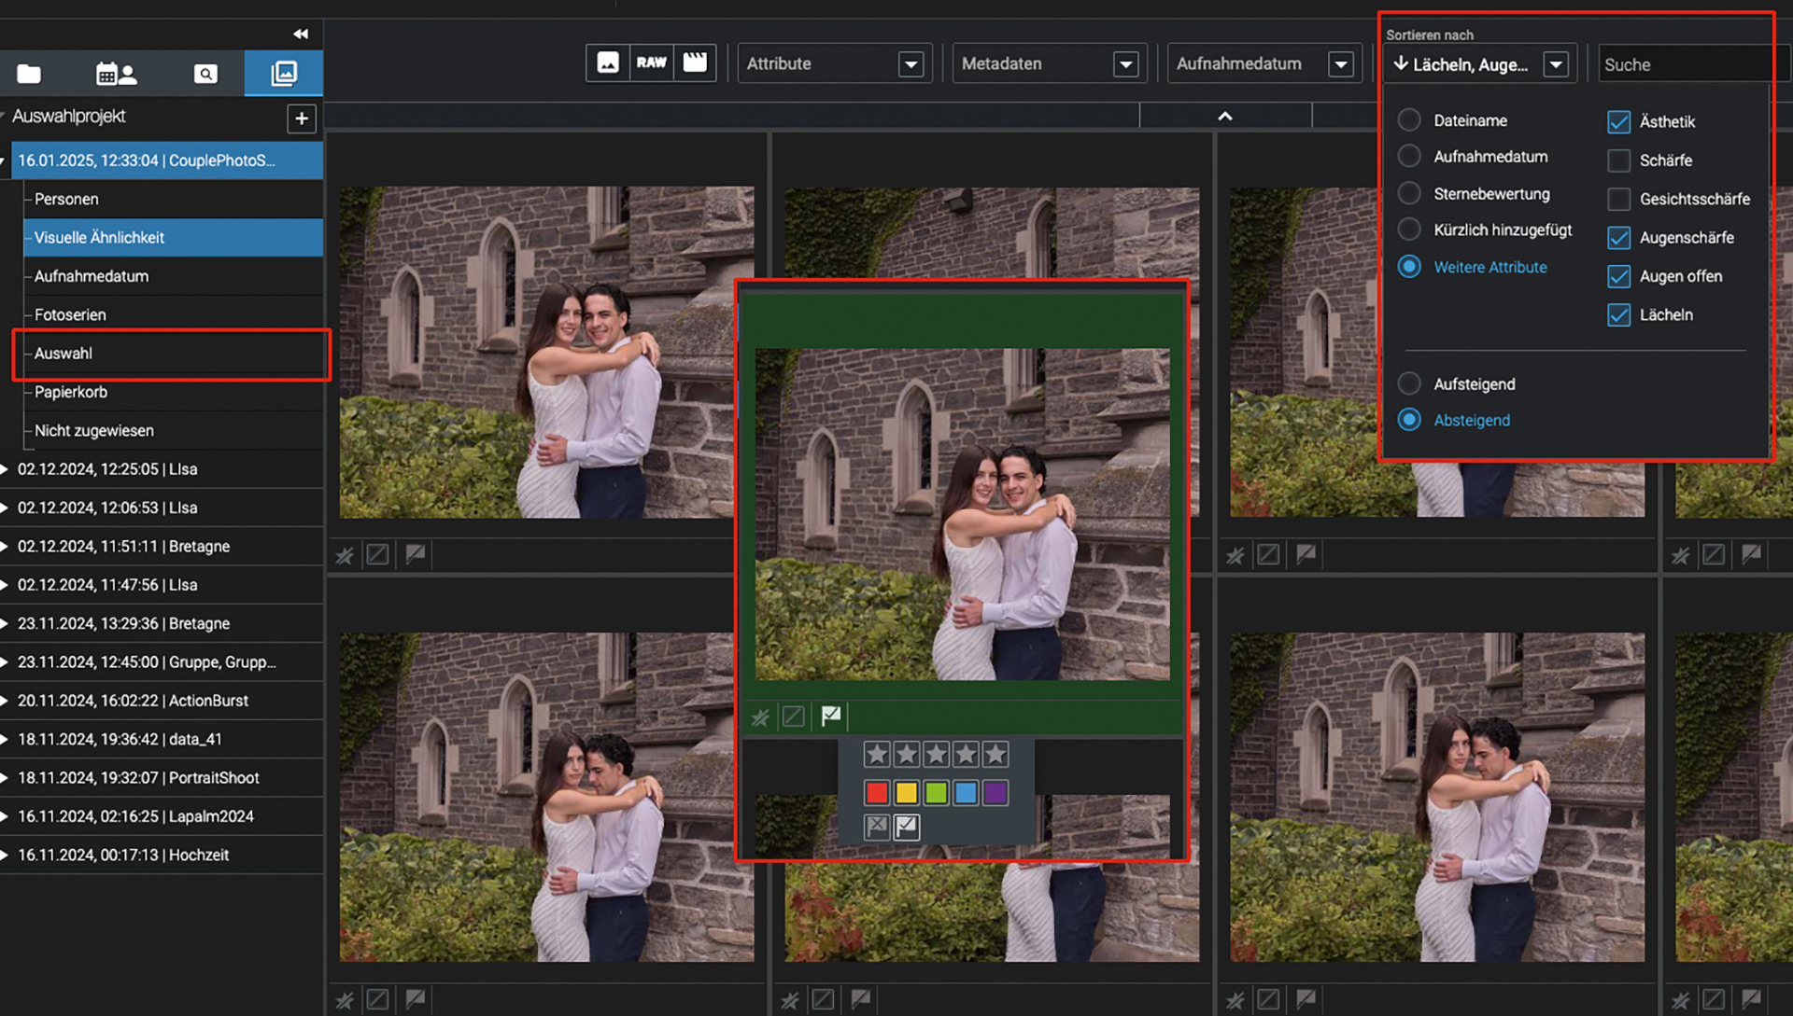Add a new Auswahlprojekt

pyautogui.click(x=301, y=118)
